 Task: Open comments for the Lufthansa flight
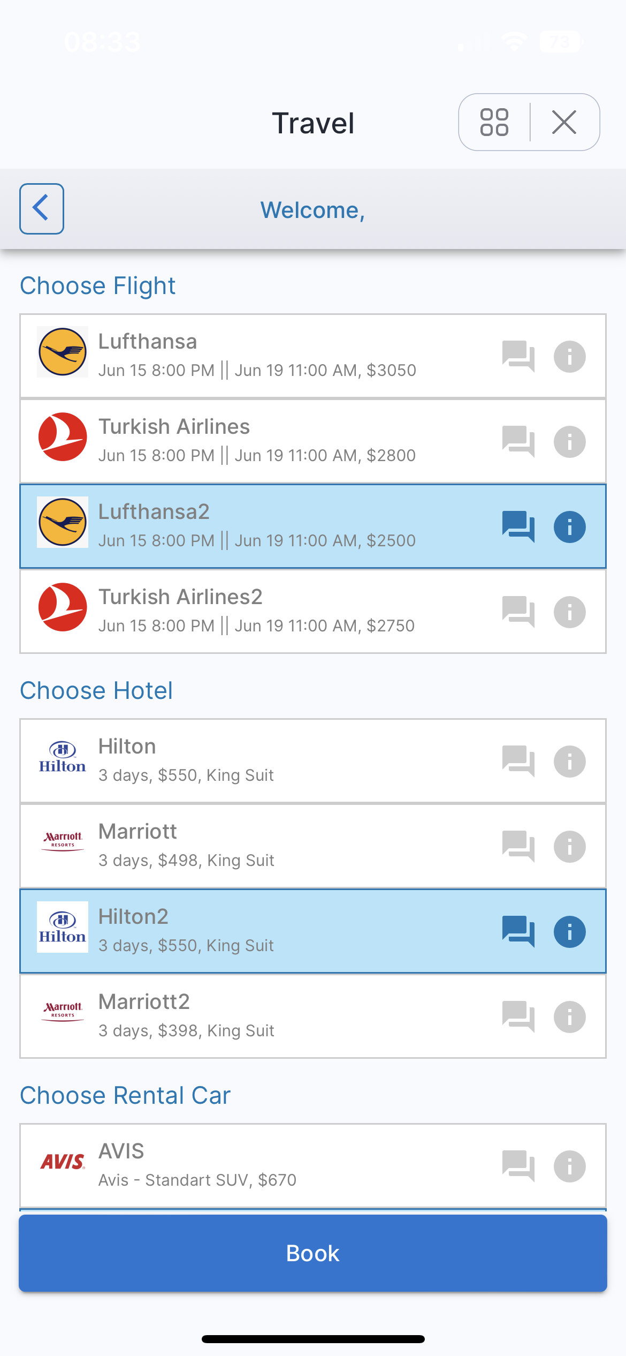(518, 356)
